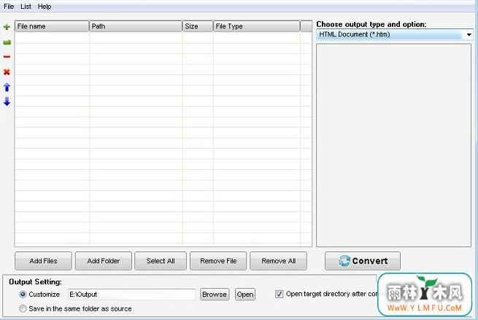Sort by the File name column header
Image resolution: width=478 pixels, height=320 pixels.
coord(52,26)
